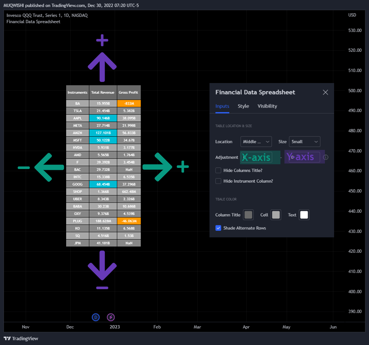Switch to the Inputs tab

click(x=222, y=106)
